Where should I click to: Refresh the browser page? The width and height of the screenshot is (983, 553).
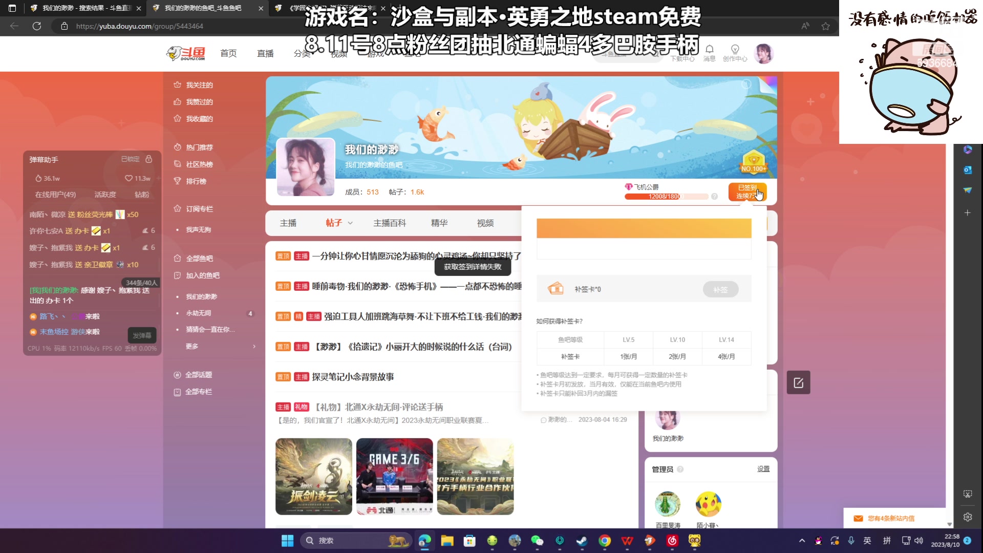37,26
